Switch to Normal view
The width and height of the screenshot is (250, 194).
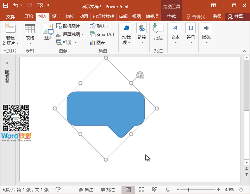point(128,189)
